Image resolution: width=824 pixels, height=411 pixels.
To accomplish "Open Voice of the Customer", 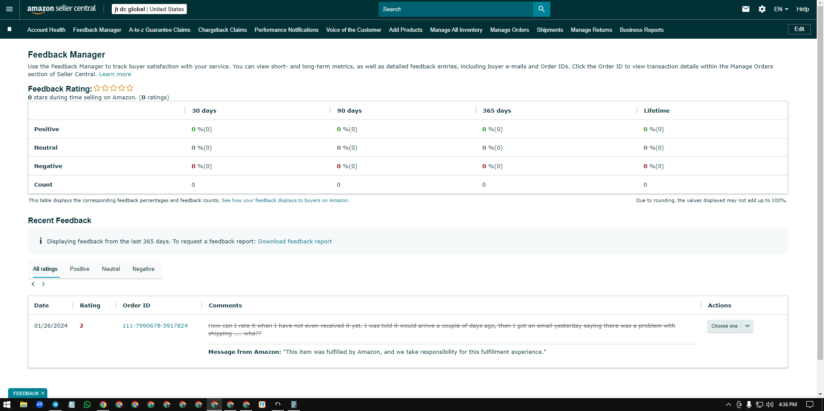I will pos(354,30).
